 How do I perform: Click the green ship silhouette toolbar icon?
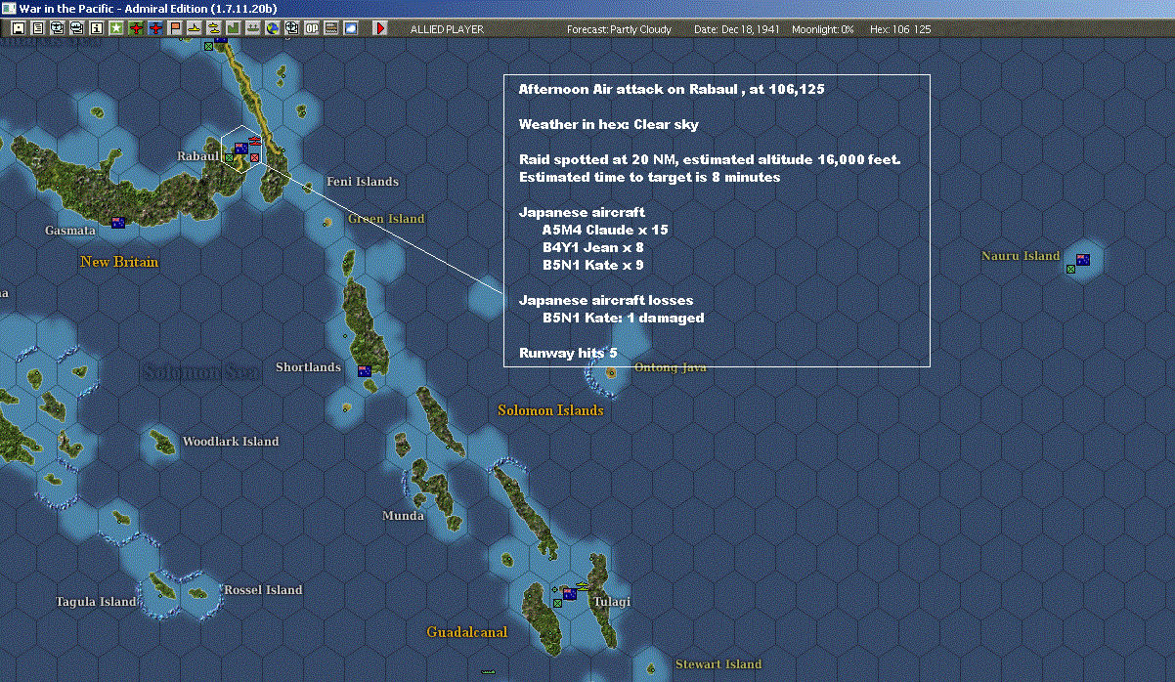tap(252, 29)
